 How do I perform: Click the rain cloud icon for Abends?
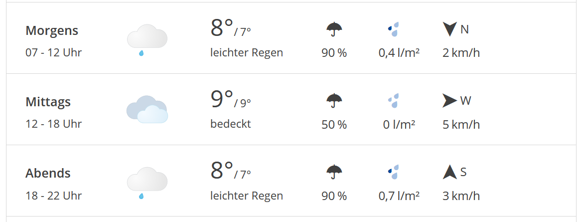pos(146,182)
